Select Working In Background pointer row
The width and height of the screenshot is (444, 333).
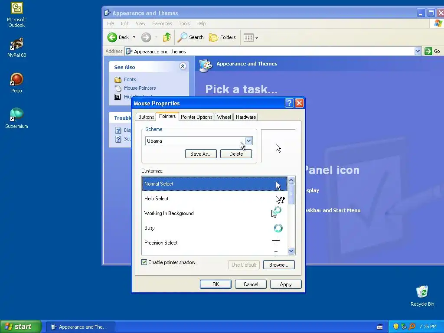point(215,213)
